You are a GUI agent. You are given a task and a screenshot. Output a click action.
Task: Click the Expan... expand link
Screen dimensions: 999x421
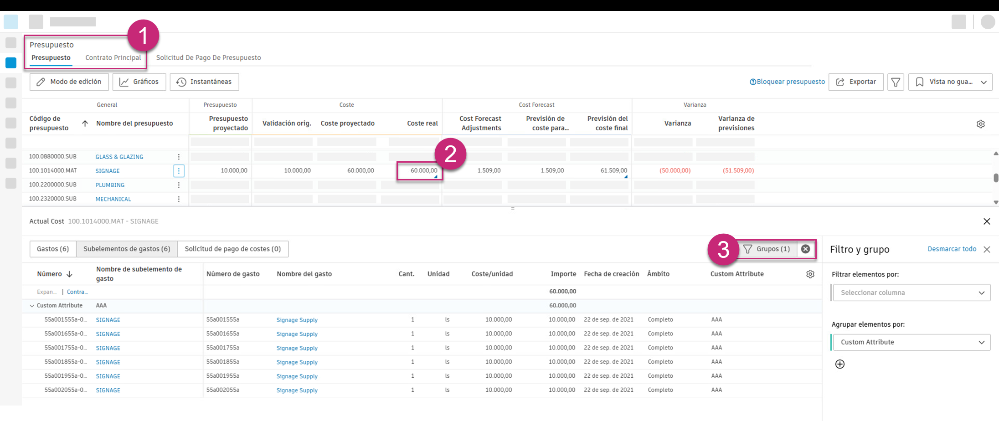[47, 292]
